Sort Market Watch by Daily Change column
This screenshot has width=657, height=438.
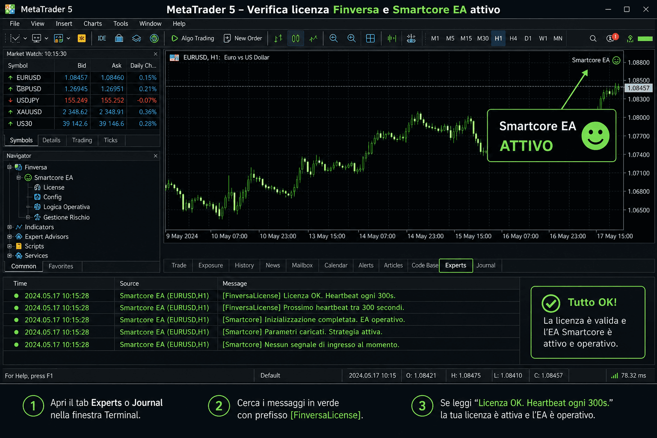(x=143, y=65)
